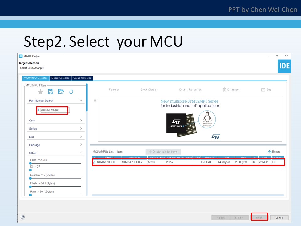Open the Features tab
This screenshot has width=301, height=226.
coord(114,90)
